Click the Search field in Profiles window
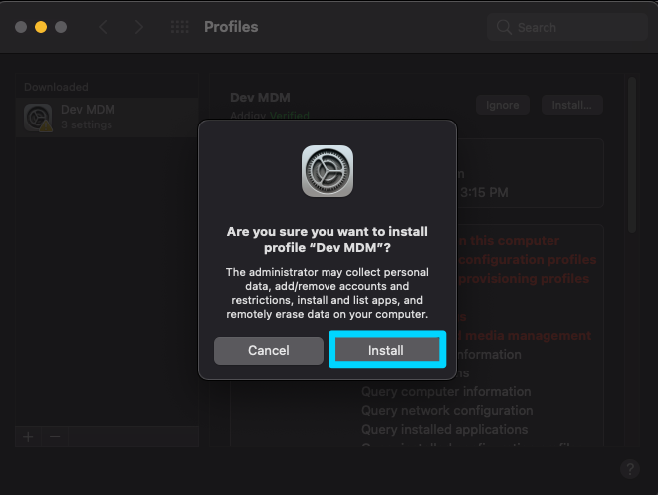The width and height of the screenshot is (658, 495). [x=567, y=27]
